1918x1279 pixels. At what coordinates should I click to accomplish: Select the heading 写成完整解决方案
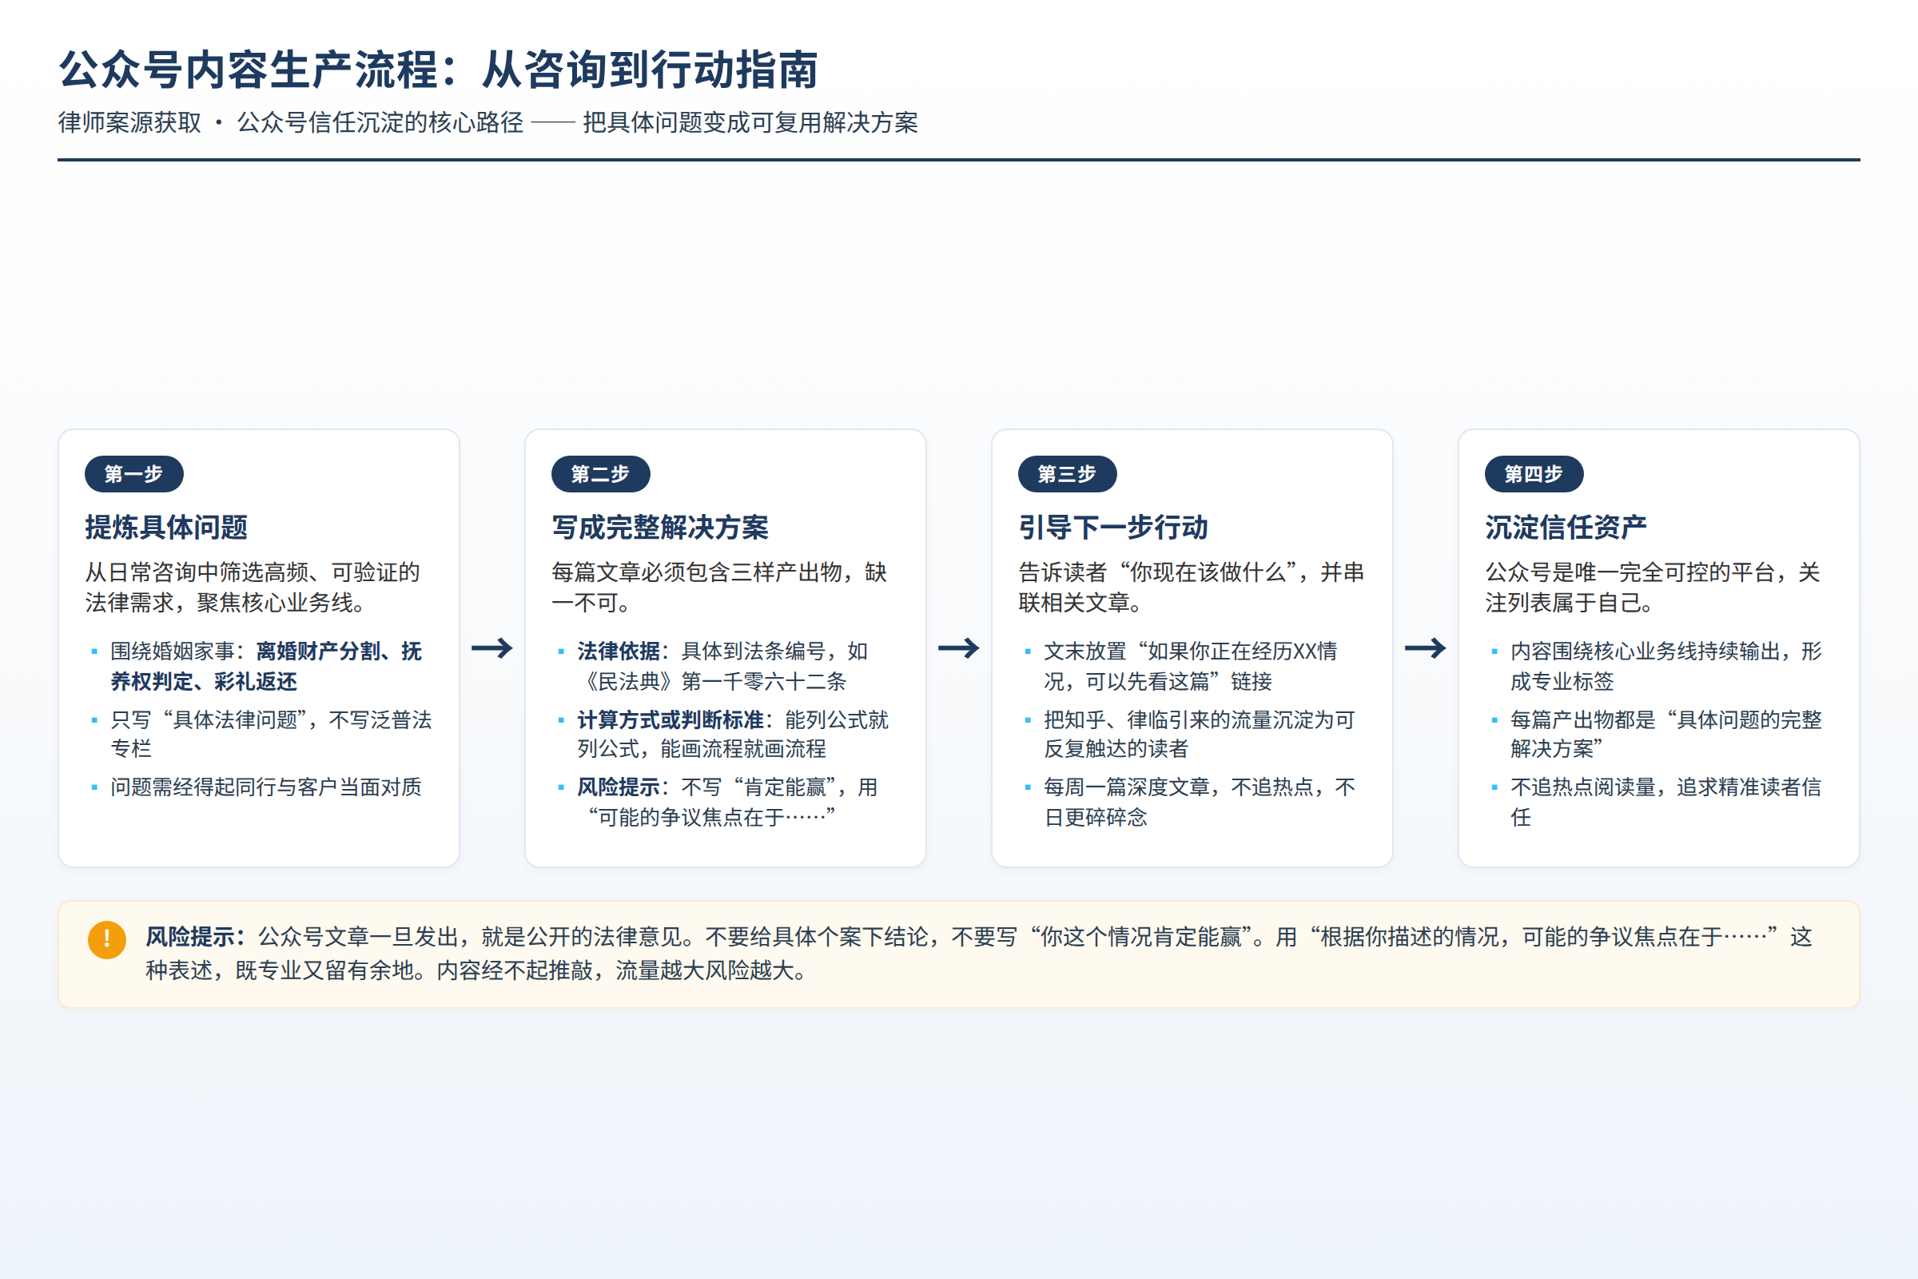[x=660, y=528]
